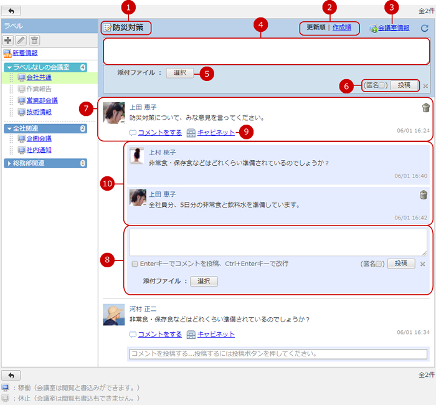
Task: Enable Enter key to post comment checkbox
Action: [x=135, y=264]
